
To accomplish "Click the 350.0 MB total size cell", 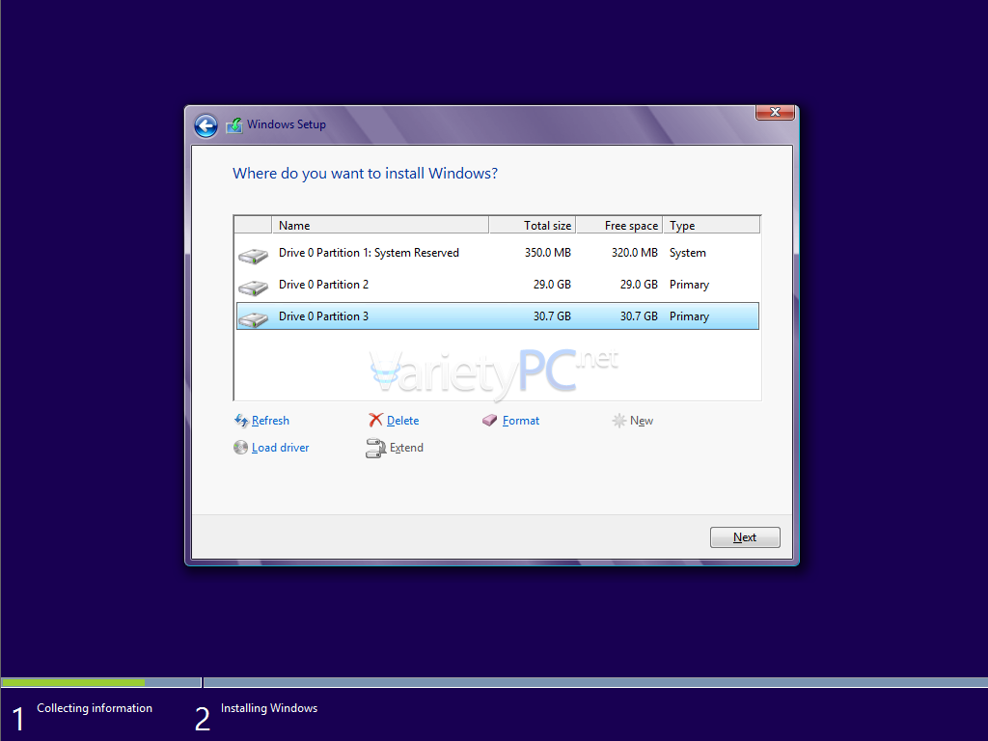I will point(548,253).
